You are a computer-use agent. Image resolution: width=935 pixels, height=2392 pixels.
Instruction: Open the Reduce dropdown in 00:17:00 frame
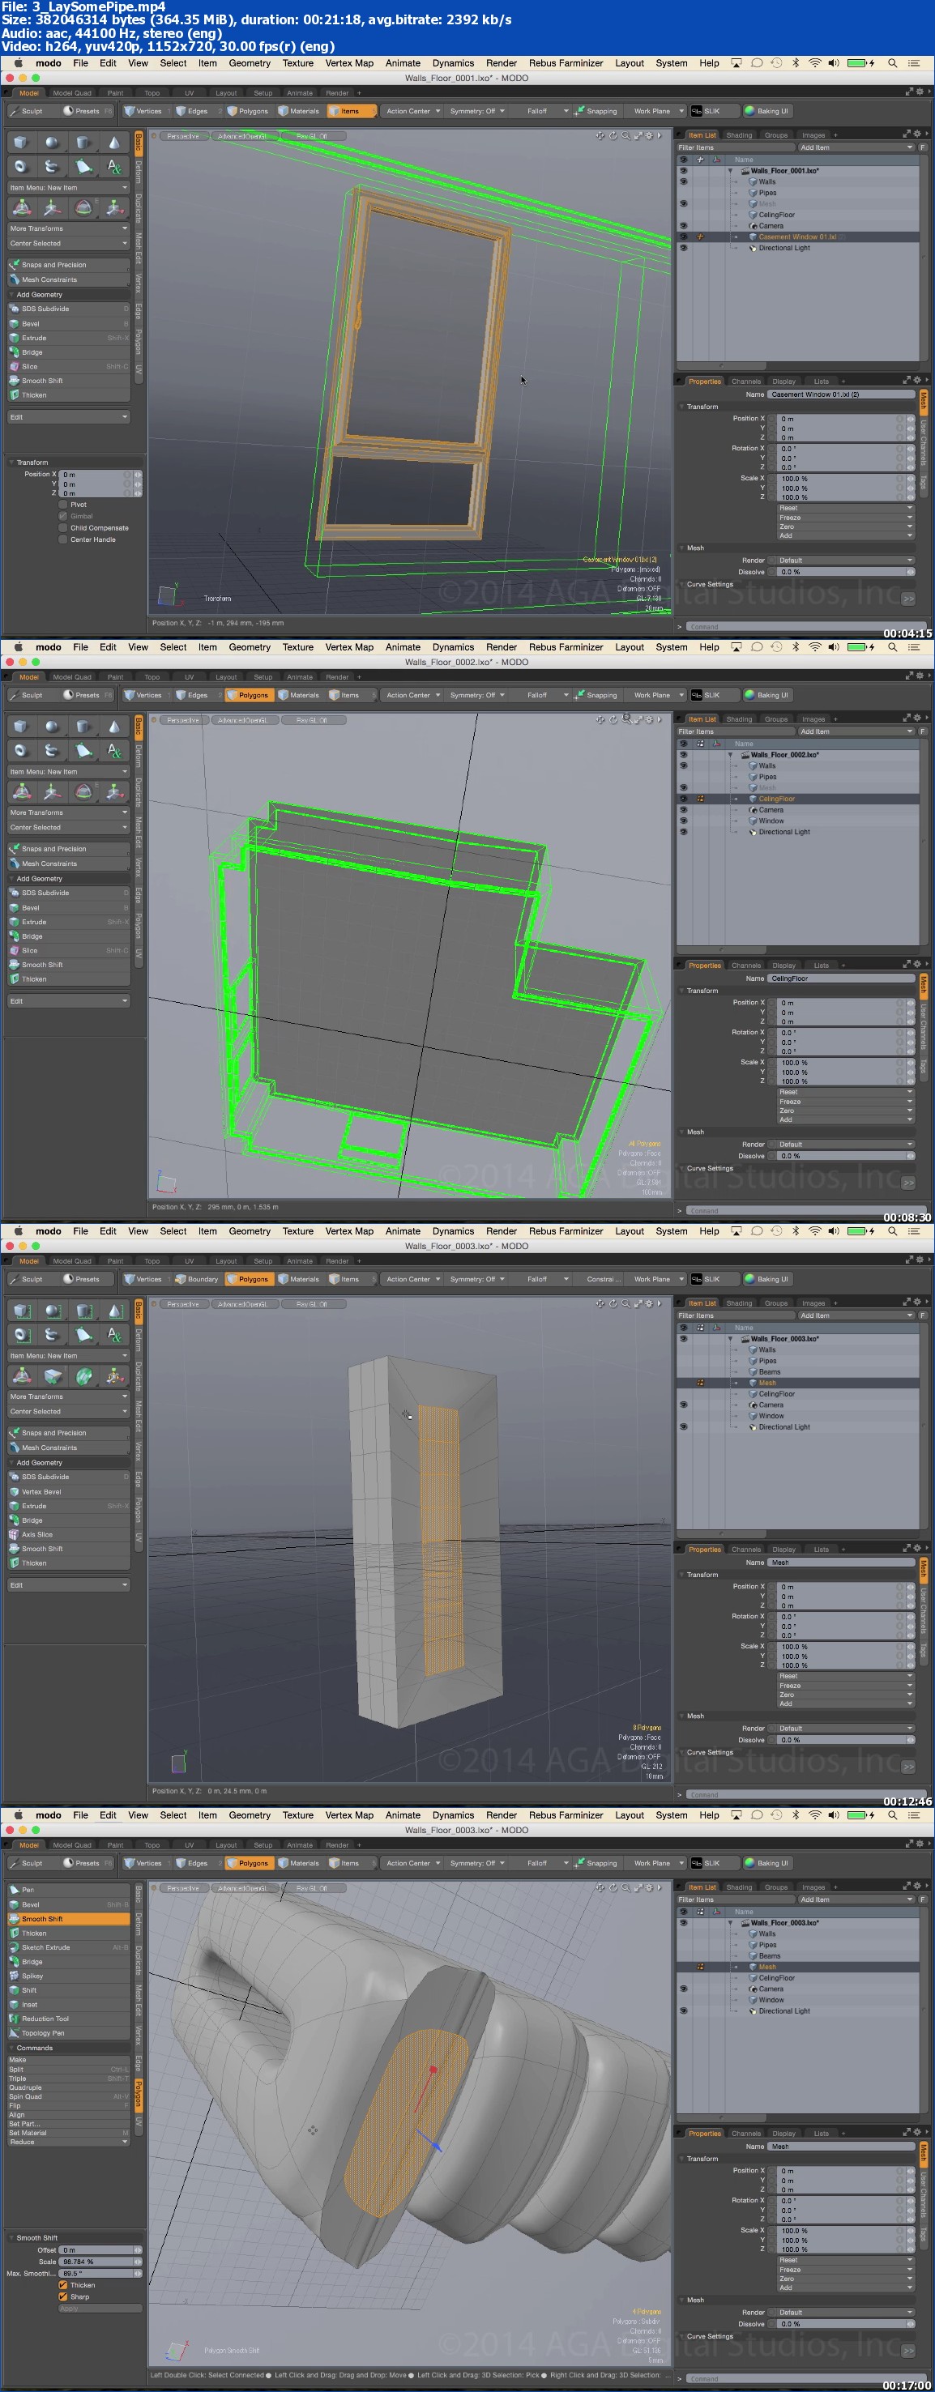tap(69, 2143)
